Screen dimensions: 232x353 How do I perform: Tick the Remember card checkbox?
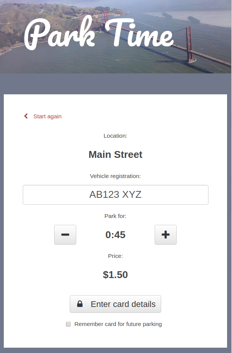tap(68, 324)
